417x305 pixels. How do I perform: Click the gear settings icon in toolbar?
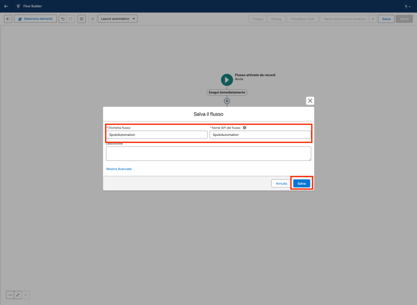(x=92, y=19)
